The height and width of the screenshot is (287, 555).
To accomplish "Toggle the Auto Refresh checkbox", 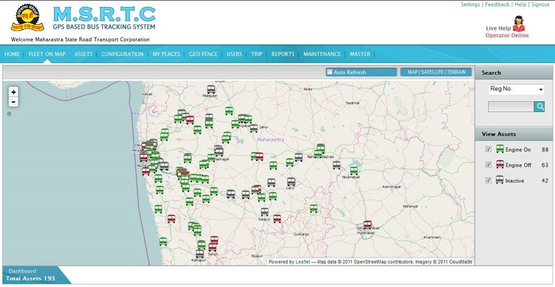I will pos(330,72).
